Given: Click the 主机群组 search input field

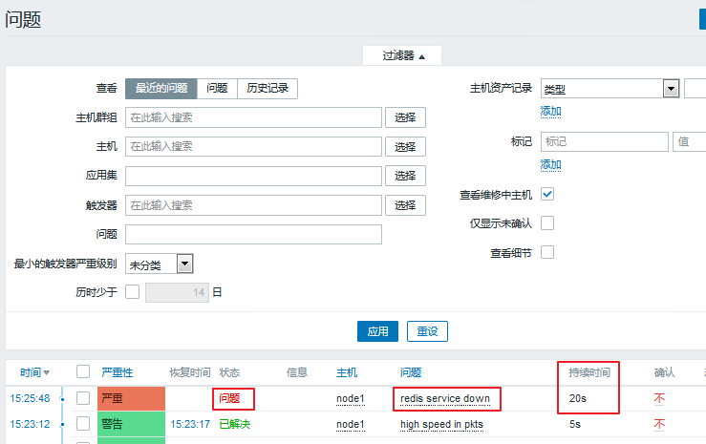Looking at the screenshot, I should pos(252,117).
